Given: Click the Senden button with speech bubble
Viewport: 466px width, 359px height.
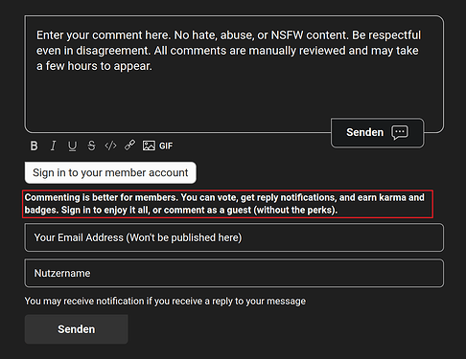Looking at the screenshot, I should 377,132.
